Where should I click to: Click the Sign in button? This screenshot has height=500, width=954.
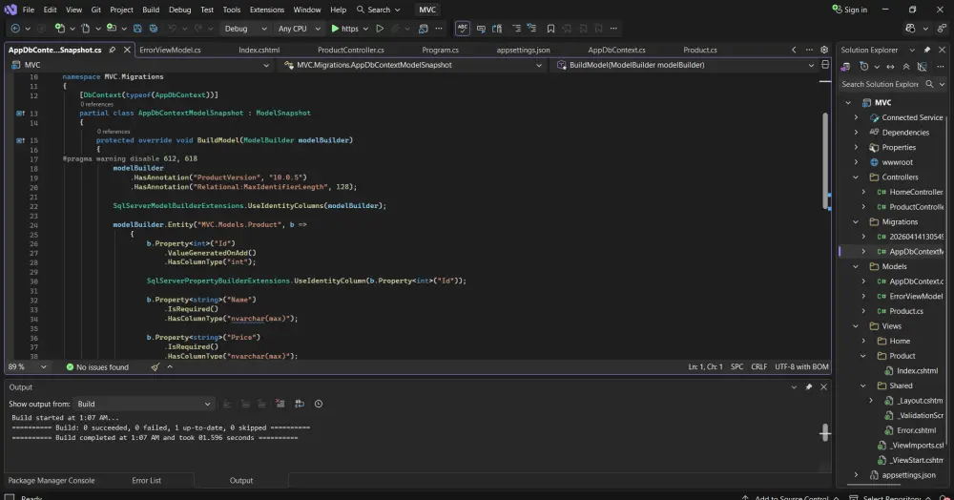pos(849,10)
